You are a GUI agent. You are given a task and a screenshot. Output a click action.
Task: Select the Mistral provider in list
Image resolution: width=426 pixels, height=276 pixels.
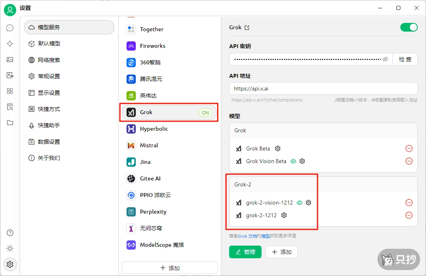click(x=149, y=145)
